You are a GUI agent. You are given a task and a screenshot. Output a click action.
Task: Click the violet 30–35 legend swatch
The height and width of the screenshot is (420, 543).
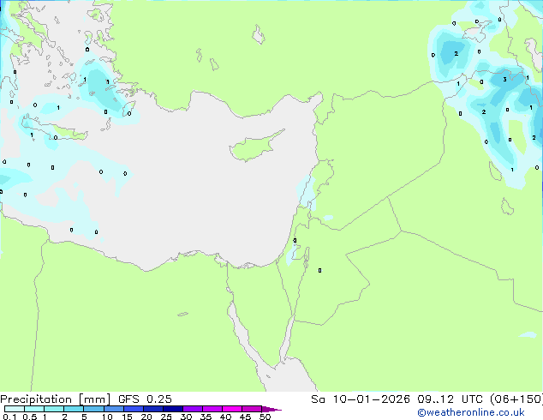coord(193,409)
